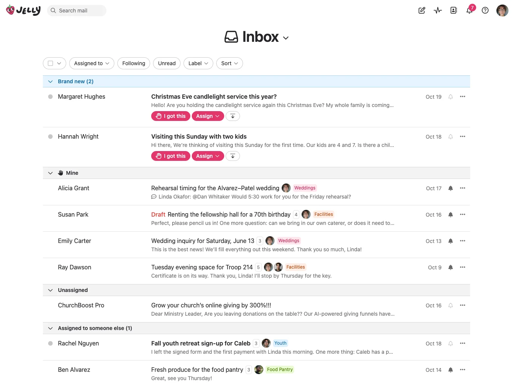Open more options for Ray Dawson email
Image resolution: width=513 pixels, height=385 pixels.
tap(463, 267)
